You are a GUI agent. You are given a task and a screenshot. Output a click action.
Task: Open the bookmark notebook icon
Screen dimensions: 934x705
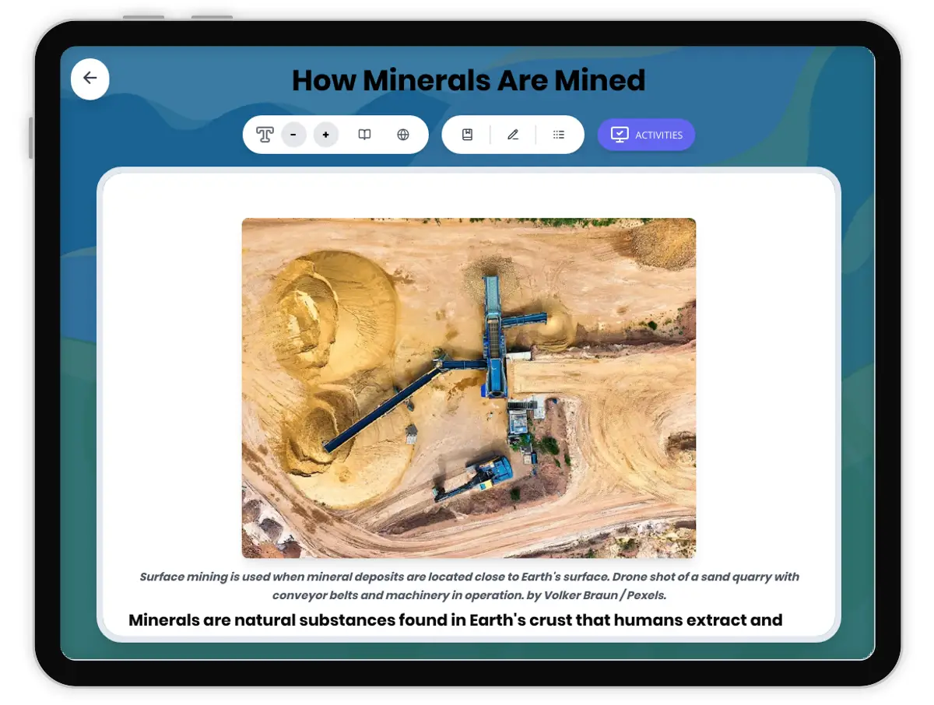point(467,135)
